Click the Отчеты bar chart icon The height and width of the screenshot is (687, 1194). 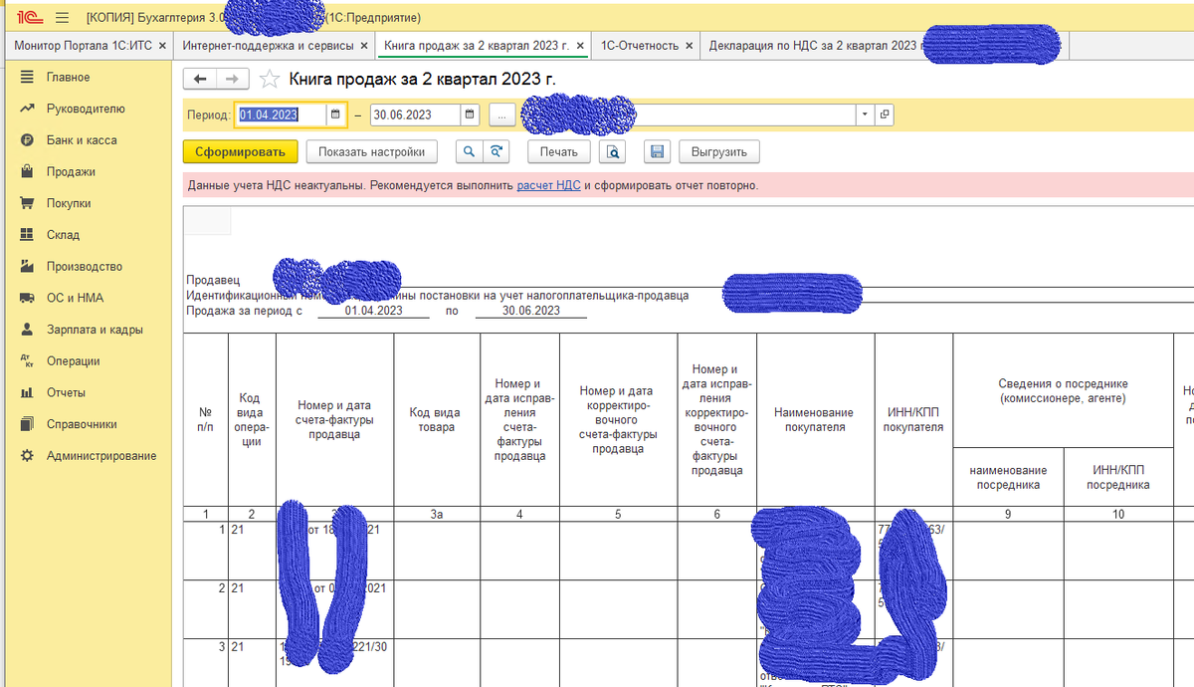coord(27,392)
